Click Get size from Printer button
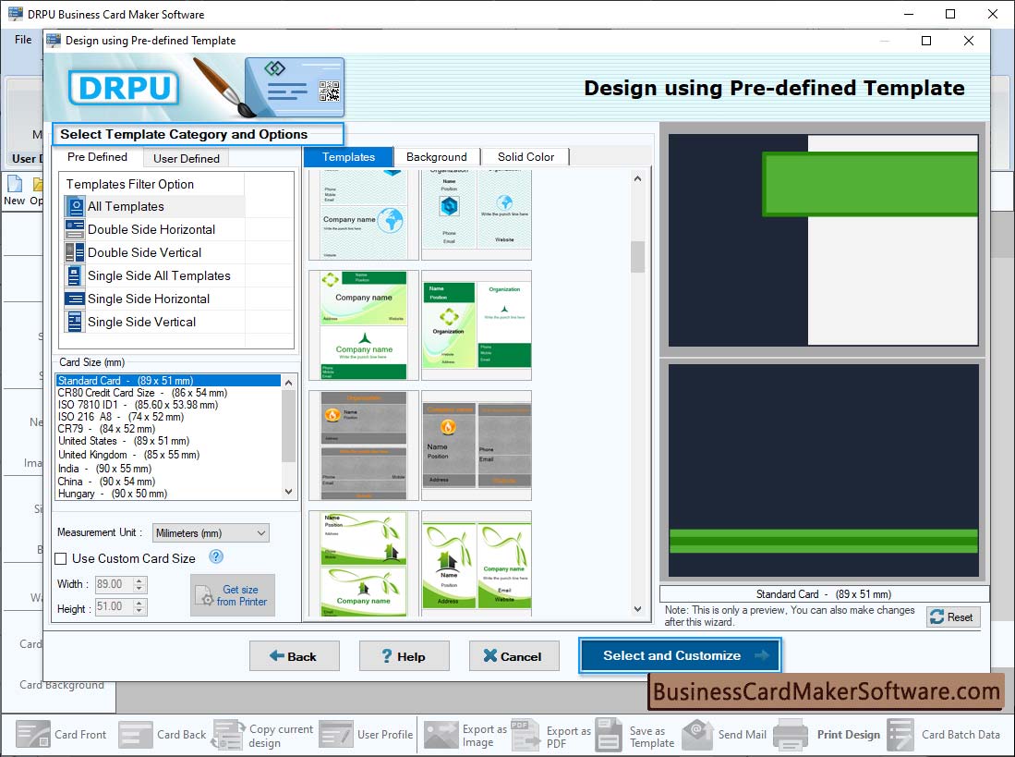The width and height of the screenshot is (1015, 757). 233,595
